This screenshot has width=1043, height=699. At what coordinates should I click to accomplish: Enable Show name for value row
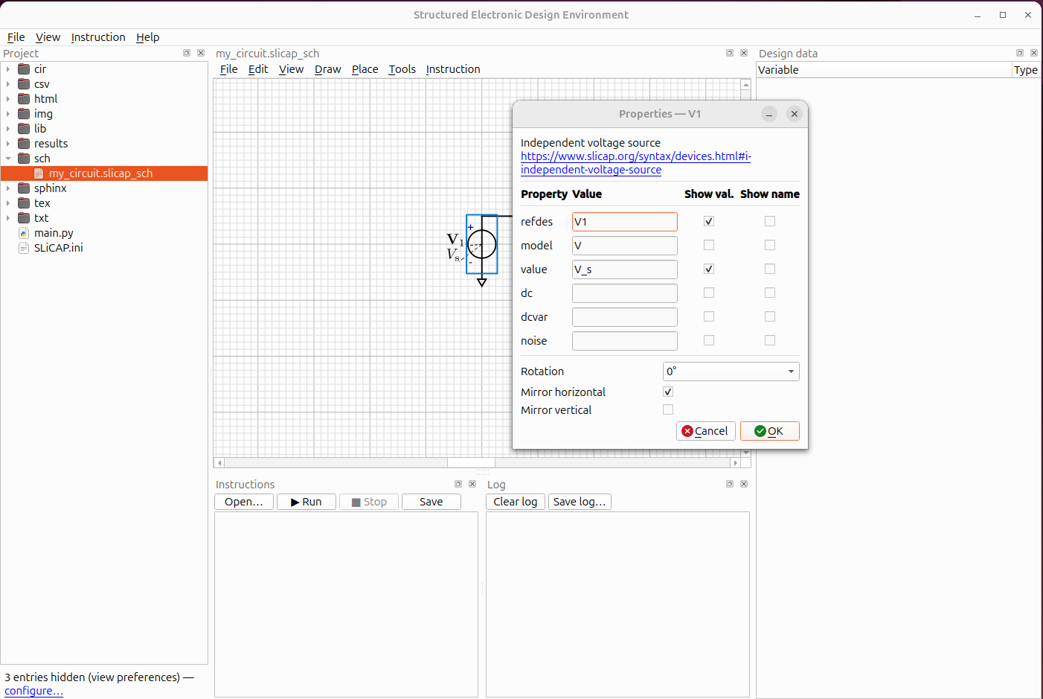(770, 269)
